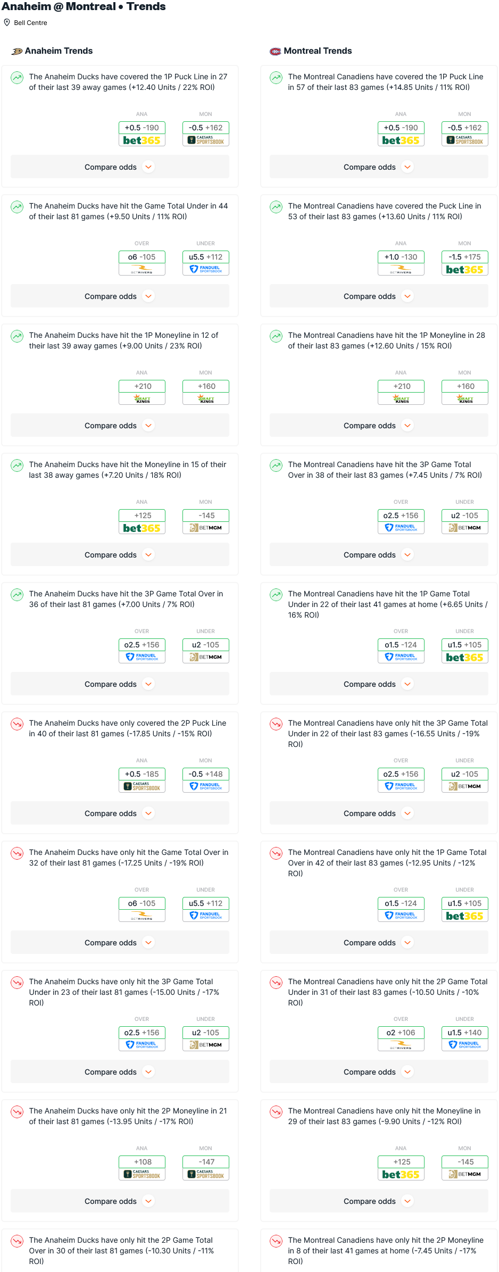The height and width of the screenshot is (1272, 499).
Task: Click red downtrend icon on Canadiens Moneyline 29 of 83 card
Action: click(276, 1112)
